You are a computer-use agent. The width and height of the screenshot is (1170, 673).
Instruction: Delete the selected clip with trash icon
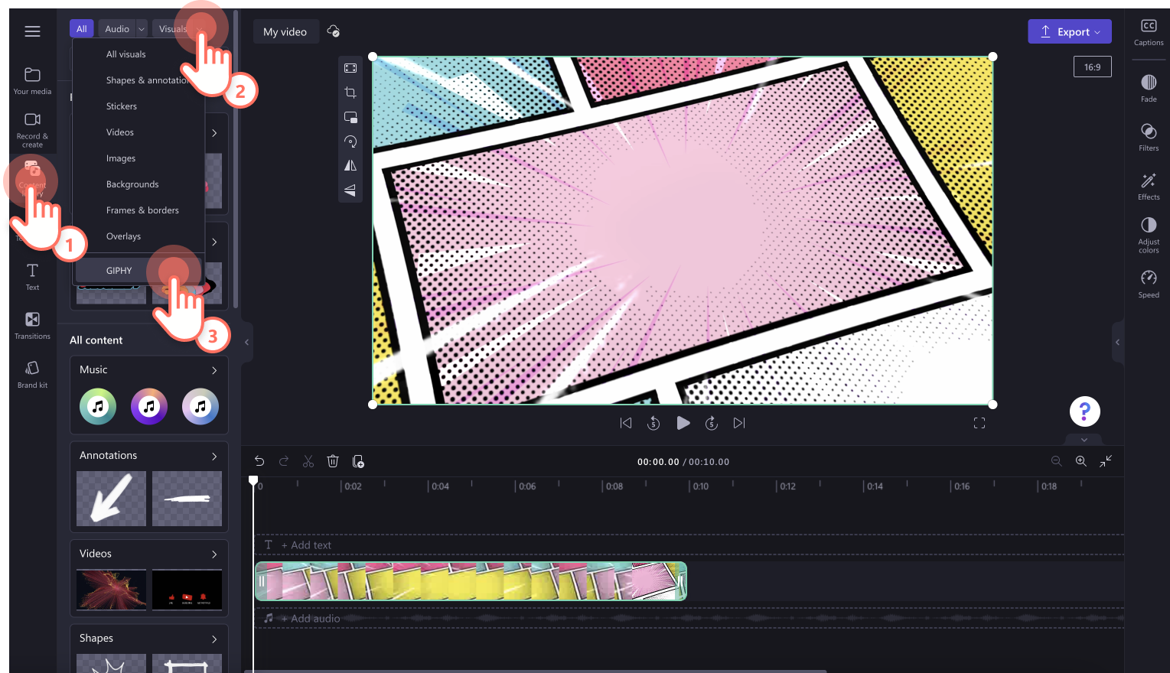coord(333,461)
